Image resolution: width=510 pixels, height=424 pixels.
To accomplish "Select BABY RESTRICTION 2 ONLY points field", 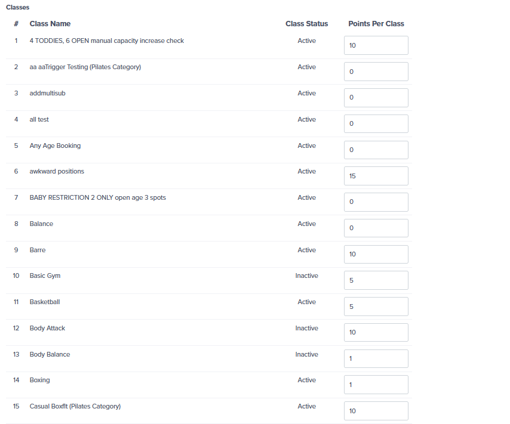I will pyautogui.click(x=376, y=202).
